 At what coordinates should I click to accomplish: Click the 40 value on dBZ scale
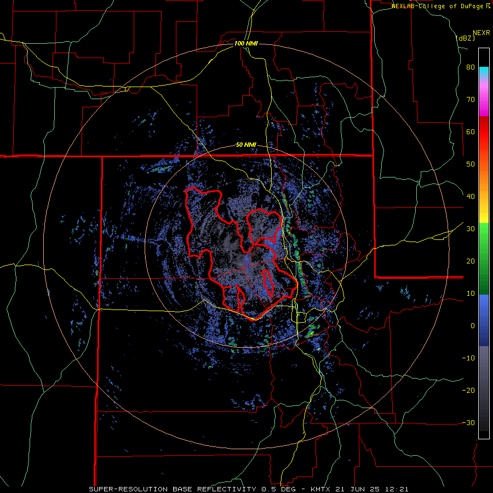471,197
